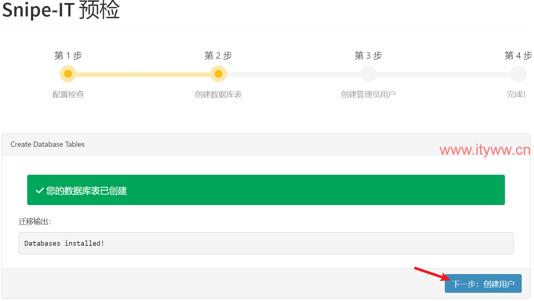Click the Create Database Tables panel header
Viewport: 534px width, 301px height.
click(266, 144)
